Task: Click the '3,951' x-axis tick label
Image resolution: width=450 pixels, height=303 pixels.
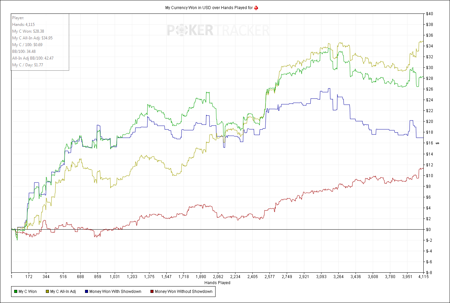Action: click(407, 277)
